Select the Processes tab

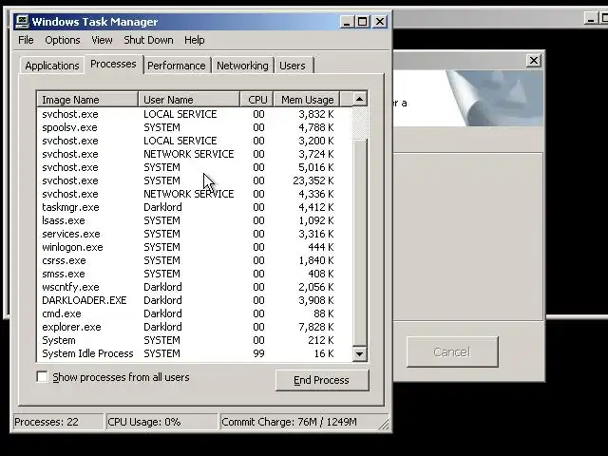(113, 64)
